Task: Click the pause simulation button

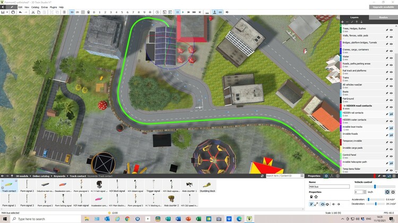Action: tap(177, 12)
